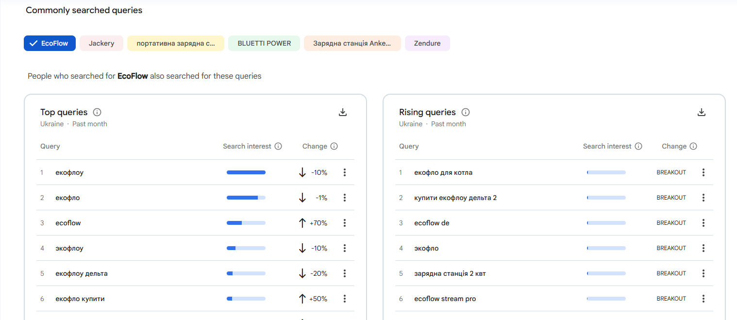
Task: Select the Zendure chip
Action: (x=427, y=43)
